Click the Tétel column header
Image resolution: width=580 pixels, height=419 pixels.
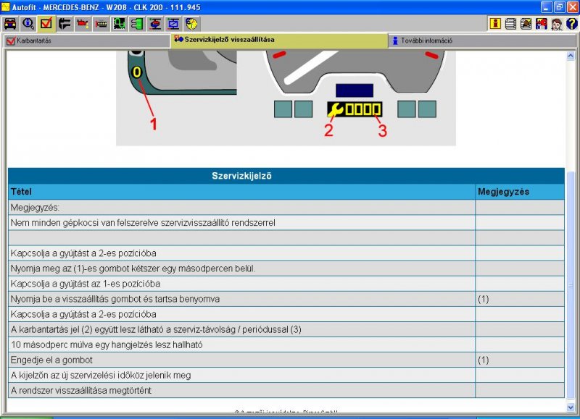(x=241, y=192)
